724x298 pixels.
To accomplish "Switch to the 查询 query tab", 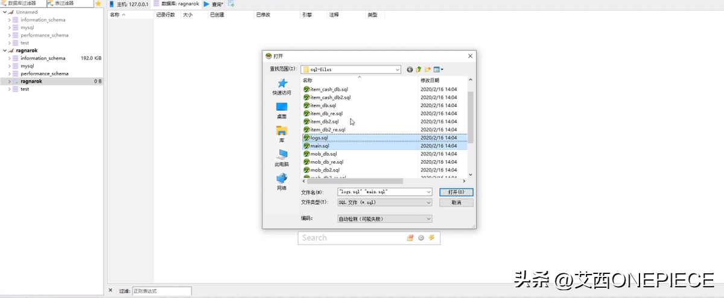I will [x=214, y=4].
